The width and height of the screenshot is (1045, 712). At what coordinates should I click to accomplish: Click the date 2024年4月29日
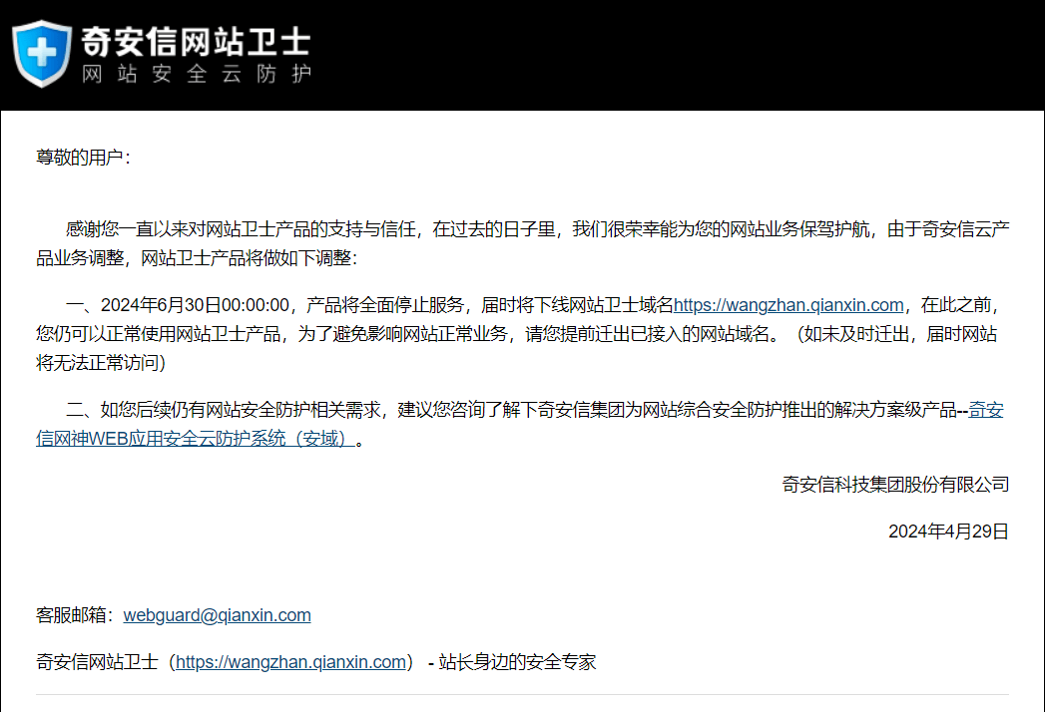point(948,531)
